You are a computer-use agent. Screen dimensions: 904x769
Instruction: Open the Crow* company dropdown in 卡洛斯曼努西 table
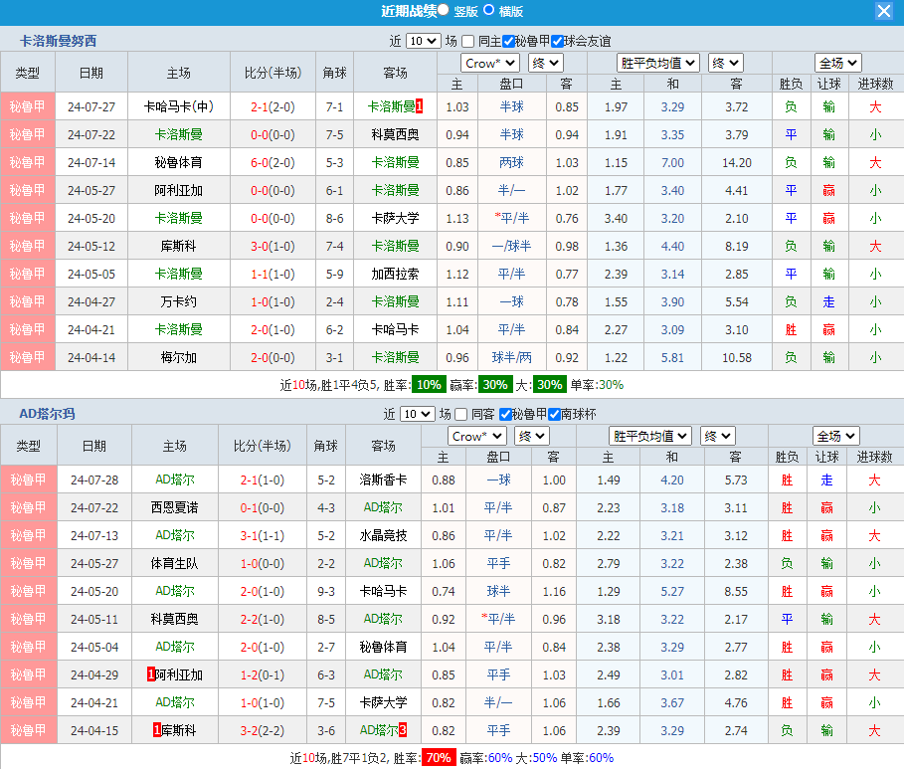[490, 63]
